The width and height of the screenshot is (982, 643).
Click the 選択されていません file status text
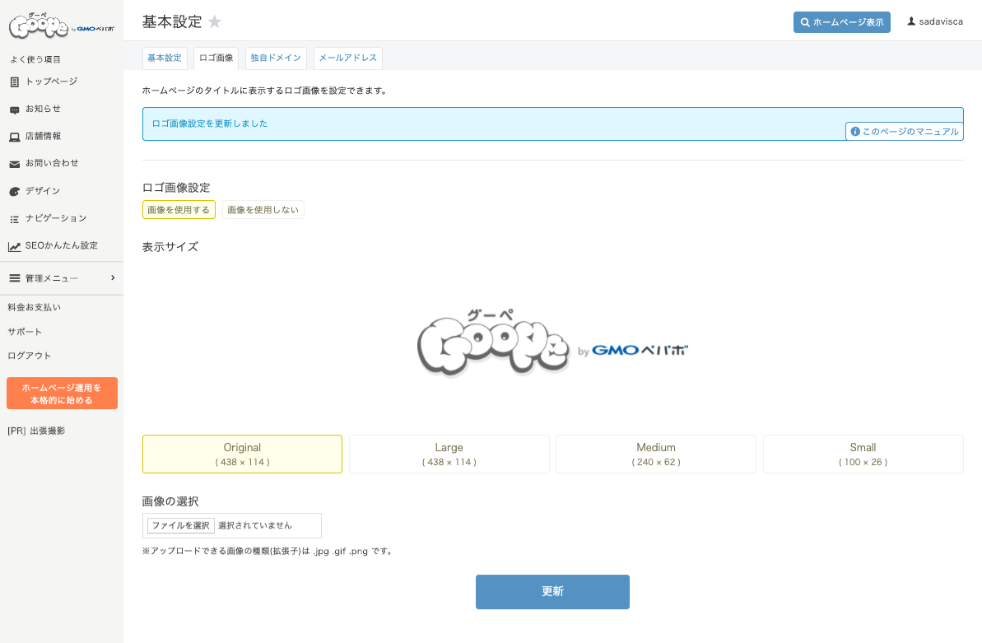(255, 525)
